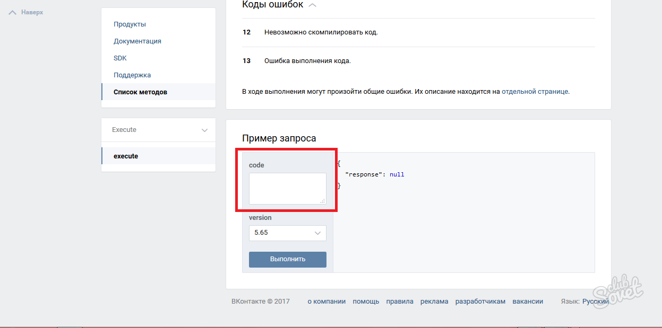Click the вакансии footer link
The image size is (662, 328).
528,302
